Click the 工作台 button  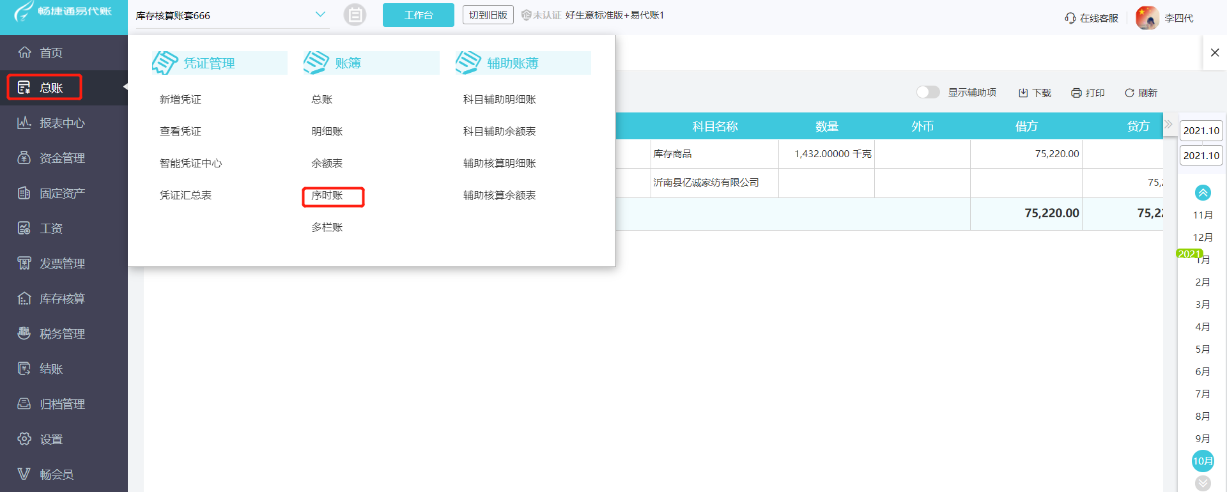coord(418,15)
